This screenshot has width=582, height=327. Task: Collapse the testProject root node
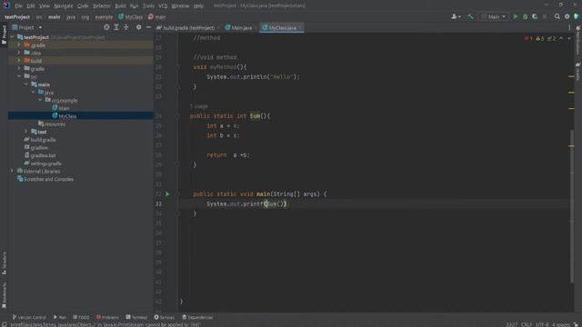tap(12, 37)
